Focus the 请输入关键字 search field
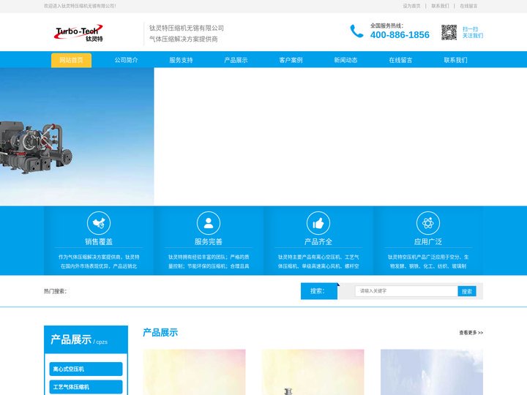The width and height of the screenshot is (527, 395). coord(406,291)
